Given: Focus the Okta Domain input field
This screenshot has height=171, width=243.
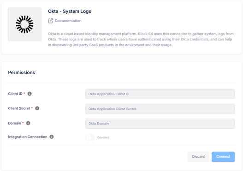Looking at the screenshot, I should pos(160,124).
